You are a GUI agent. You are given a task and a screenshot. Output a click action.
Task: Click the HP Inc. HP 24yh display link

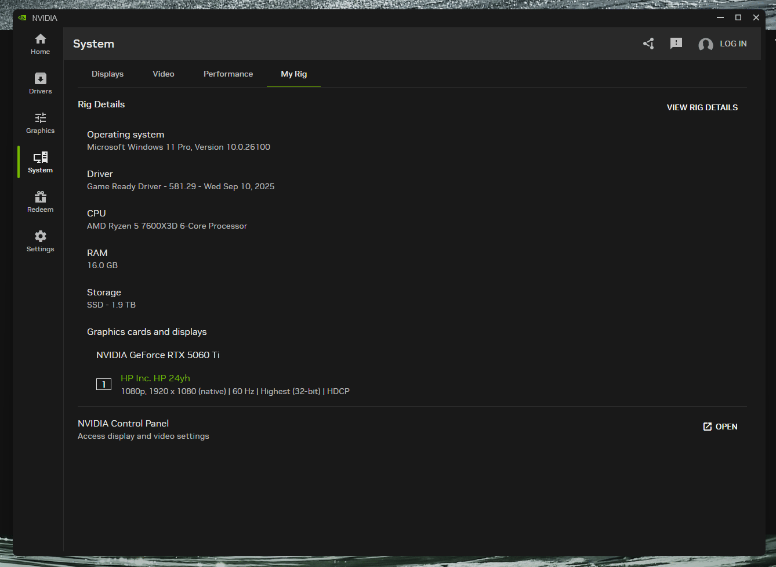(x=155, y=378)
